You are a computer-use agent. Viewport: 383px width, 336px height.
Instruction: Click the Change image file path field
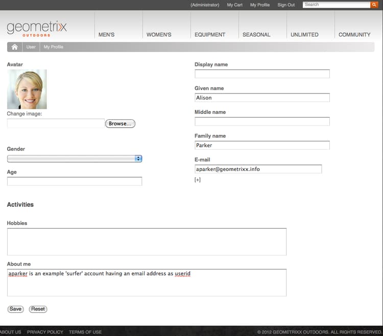click(x=56, y=123)
